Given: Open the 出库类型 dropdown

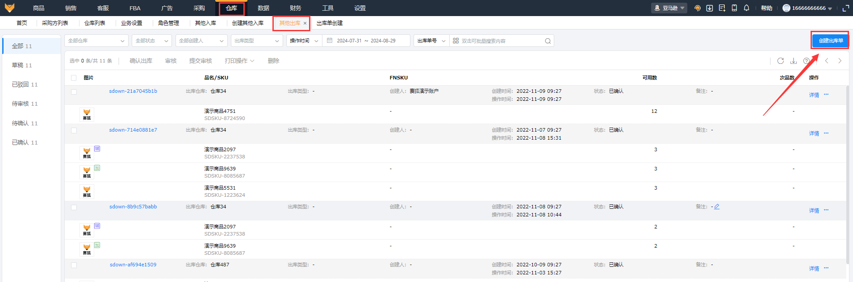Looking at the screenshot, I should pos(257,41).
